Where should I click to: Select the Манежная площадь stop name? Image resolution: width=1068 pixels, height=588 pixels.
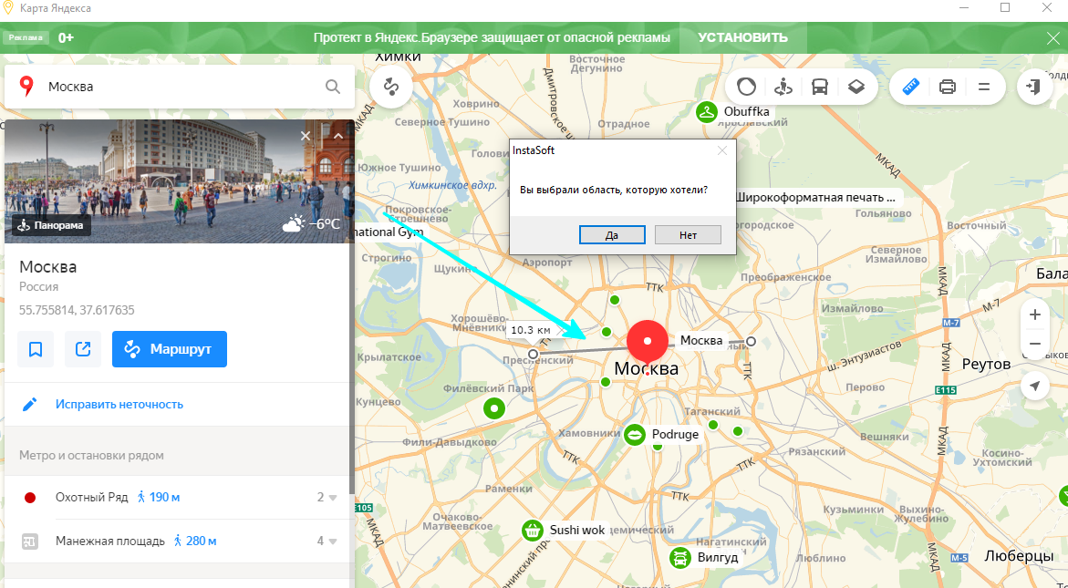point(110,541)
